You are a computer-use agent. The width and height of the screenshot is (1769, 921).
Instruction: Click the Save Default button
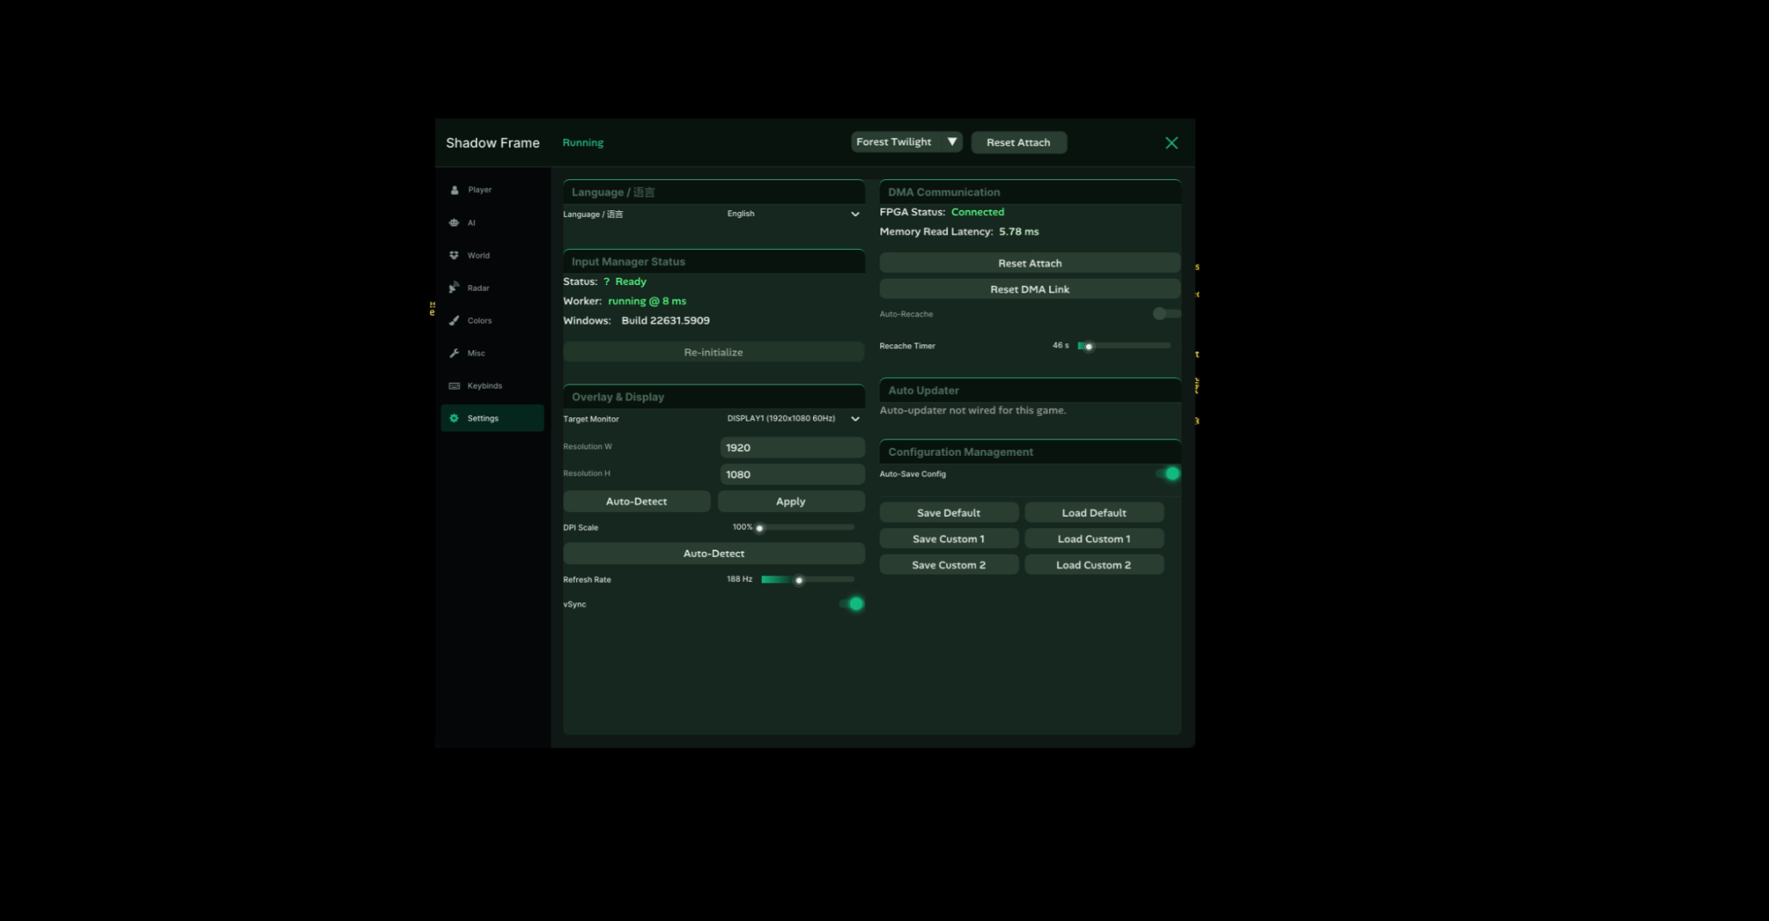pos(949,513)
